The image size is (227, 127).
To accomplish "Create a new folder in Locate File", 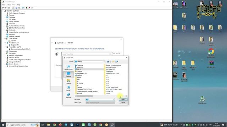I will pos(113,62).
